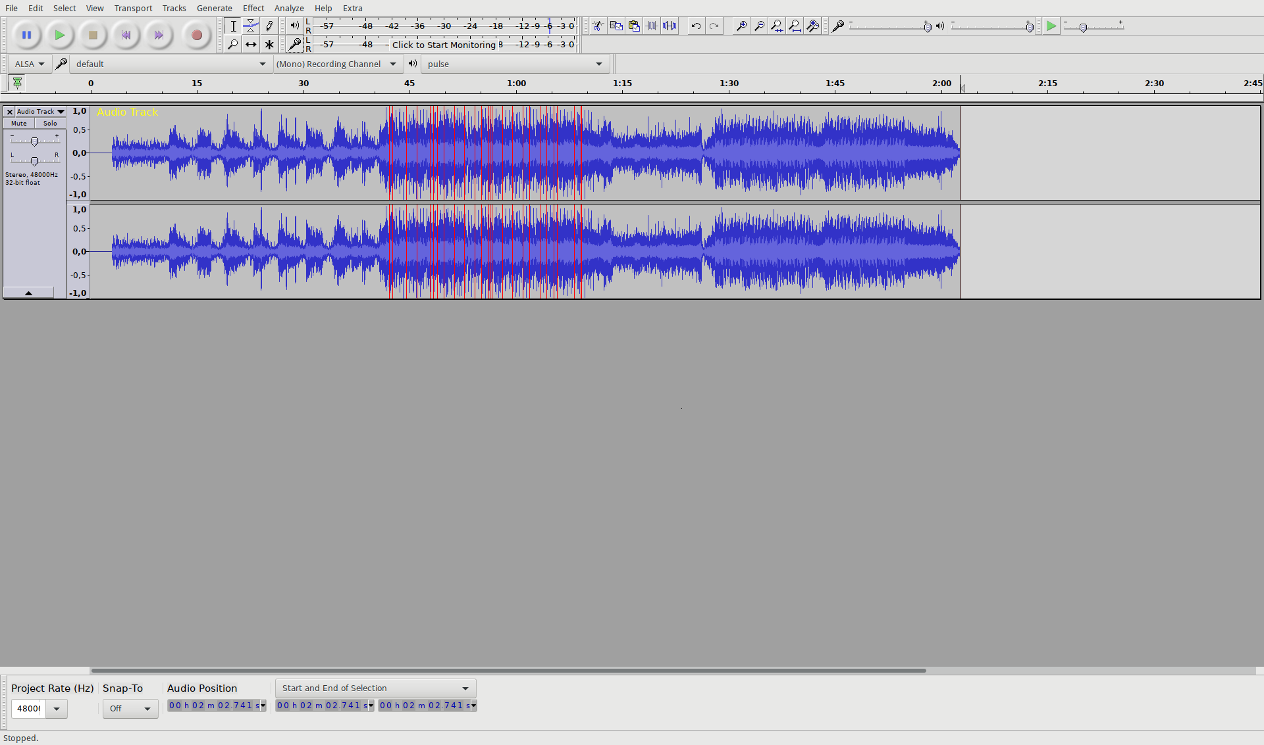Click the Zoom Out magnifier icon

(759, 26)
